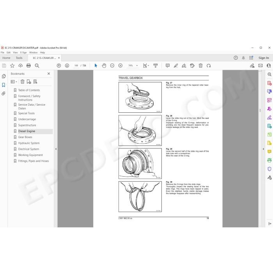
Task: Open the apps grid icon
Action: tap(251, 58)
